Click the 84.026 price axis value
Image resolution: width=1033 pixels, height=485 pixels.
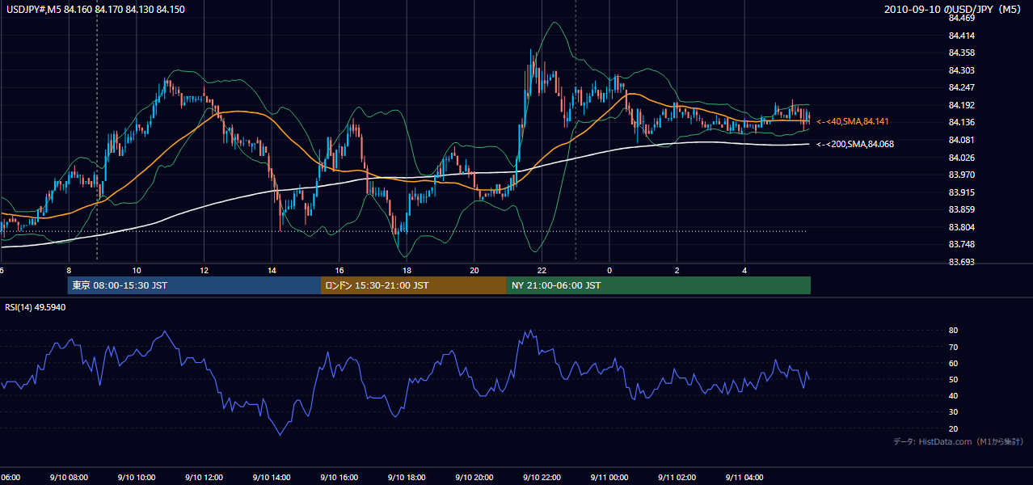[961, 158]
